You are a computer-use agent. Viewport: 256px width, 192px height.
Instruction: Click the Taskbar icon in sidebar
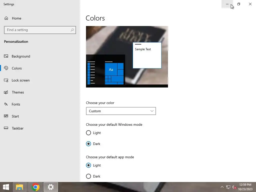[x=6, y=128]
